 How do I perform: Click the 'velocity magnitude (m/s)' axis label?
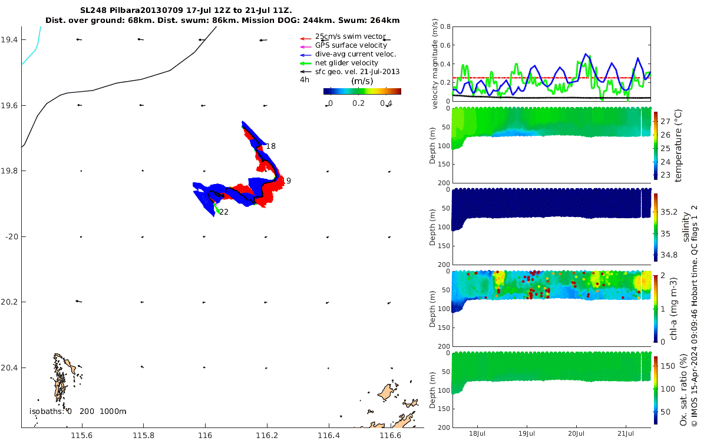tap(435, 64)
